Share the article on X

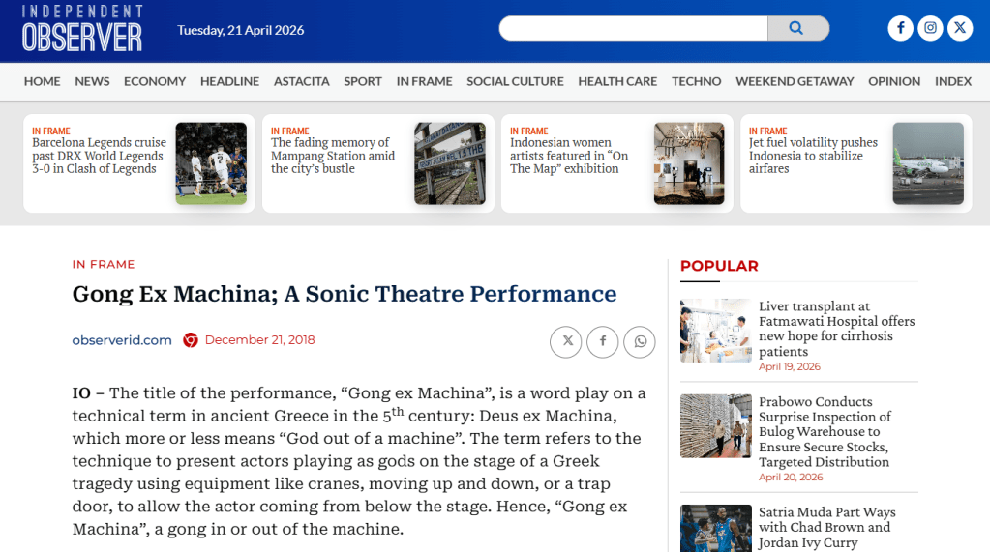click(567, 341)
